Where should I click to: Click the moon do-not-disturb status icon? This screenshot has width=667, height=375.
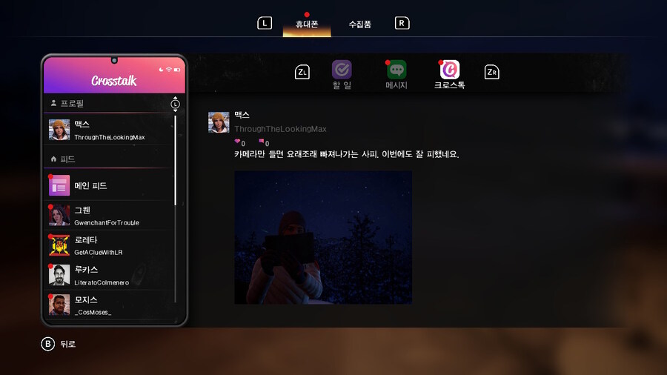coord(161,70)
